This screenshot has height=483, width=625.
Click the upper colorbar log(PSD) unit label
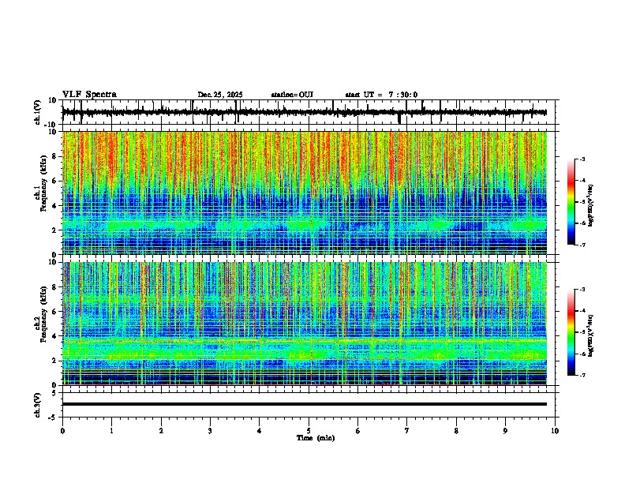591,206
